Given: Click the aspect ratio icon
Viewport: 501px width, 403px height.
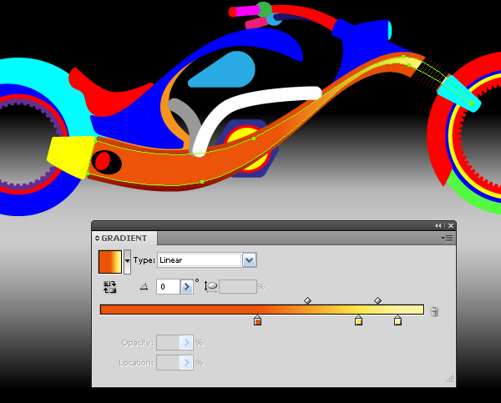Looking at the screenshot, I should (210, 287).
